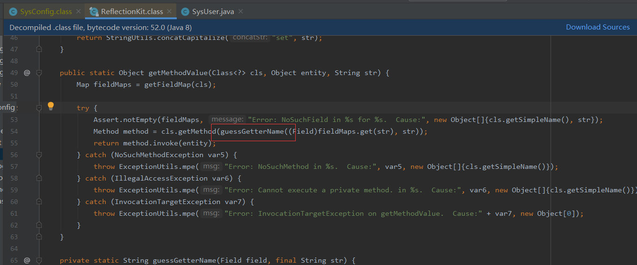The image size is (637, 265).
Task: Close the SysConfig.class tab
Action: (78, 11)
